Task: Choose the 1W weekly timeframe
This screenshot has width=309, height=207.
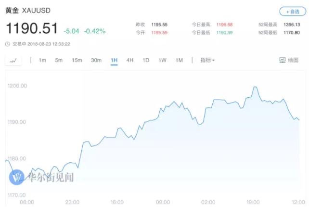Action: point(162,60)
